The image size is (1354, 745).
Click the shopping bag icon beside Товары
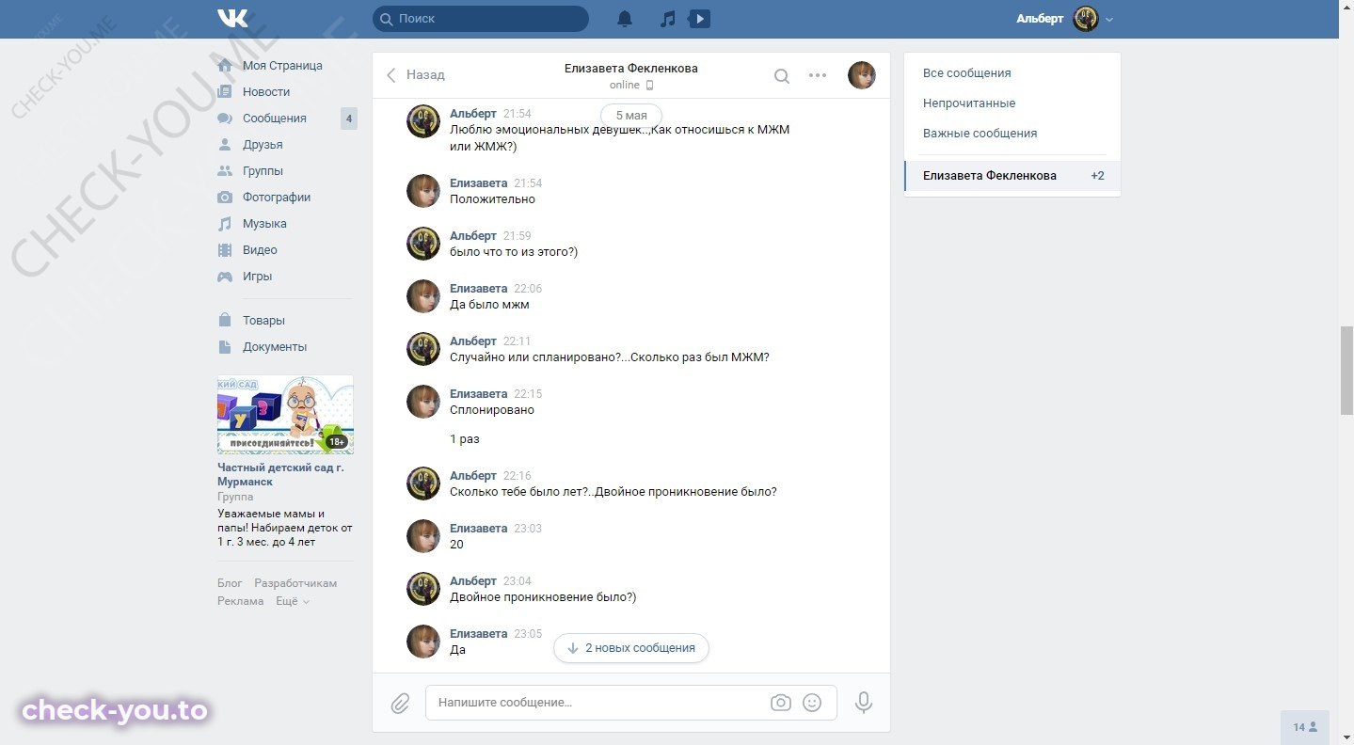(225, 321)
